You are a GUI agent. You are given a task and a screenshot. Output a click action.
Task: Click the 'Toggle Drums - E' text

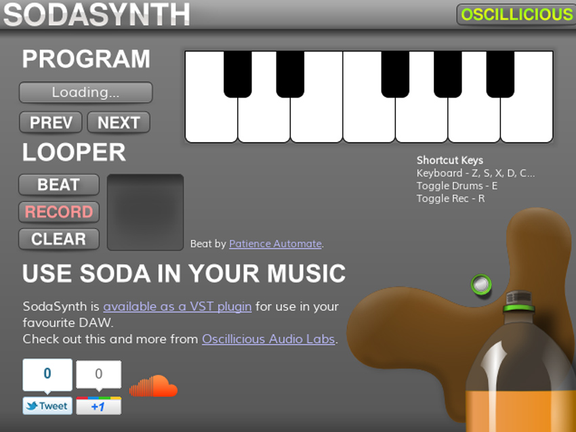coord(457,186)
